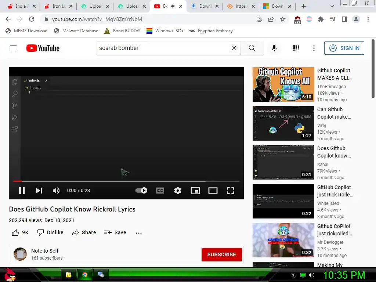376x282 pixels.
Task: Share this page from the address bar
Action: coord(271,19)
